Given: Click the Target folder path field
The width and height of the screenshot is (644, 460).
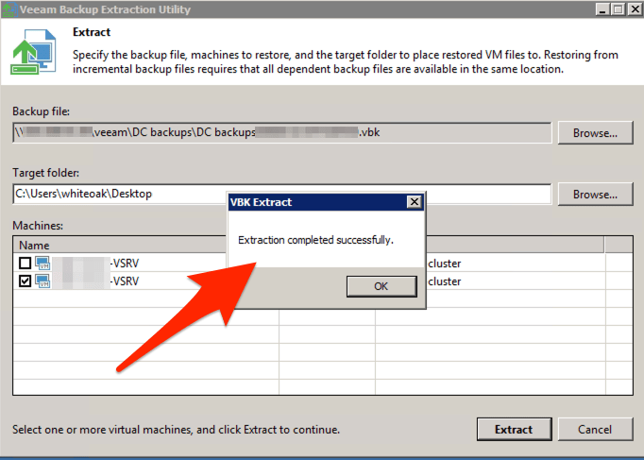Looking at the screenshot, I should 281,194.
